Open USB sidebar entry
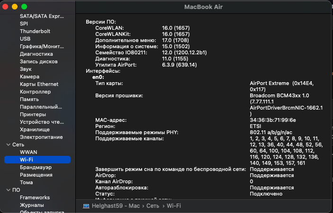This screenshot has height=213, width=333. [25, 39]
